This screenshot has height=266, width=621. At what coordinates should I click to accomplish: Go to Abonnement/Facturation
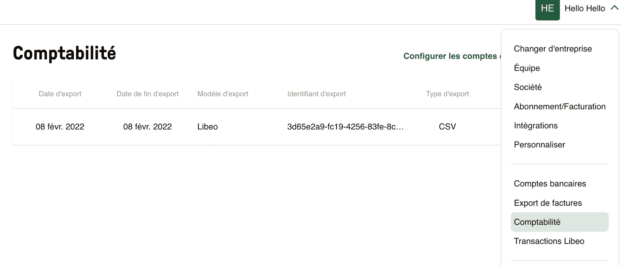pos(560,106)
